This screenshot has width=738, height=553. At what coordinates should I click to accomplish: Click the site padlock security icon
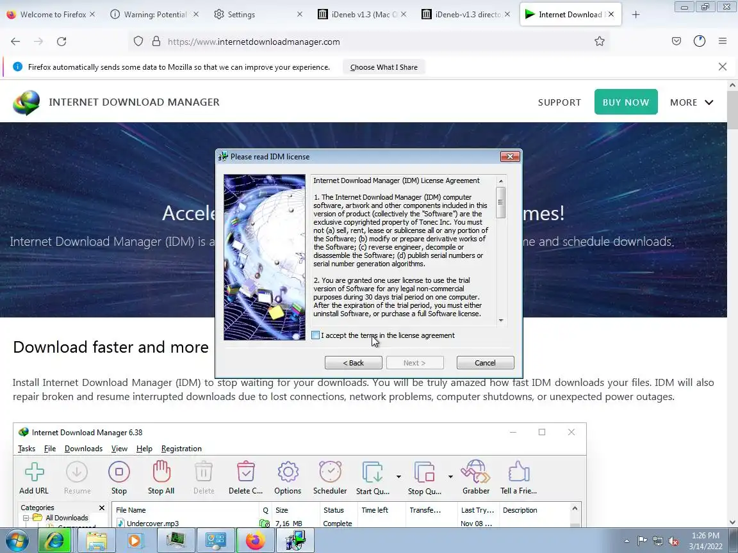point(156,42)
